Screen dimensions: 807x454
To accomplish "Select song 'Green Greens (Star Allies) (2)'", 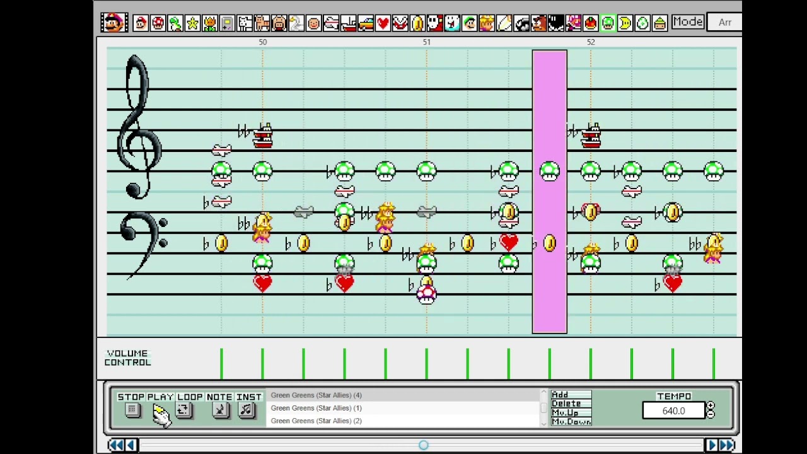I will click(403, 421).
